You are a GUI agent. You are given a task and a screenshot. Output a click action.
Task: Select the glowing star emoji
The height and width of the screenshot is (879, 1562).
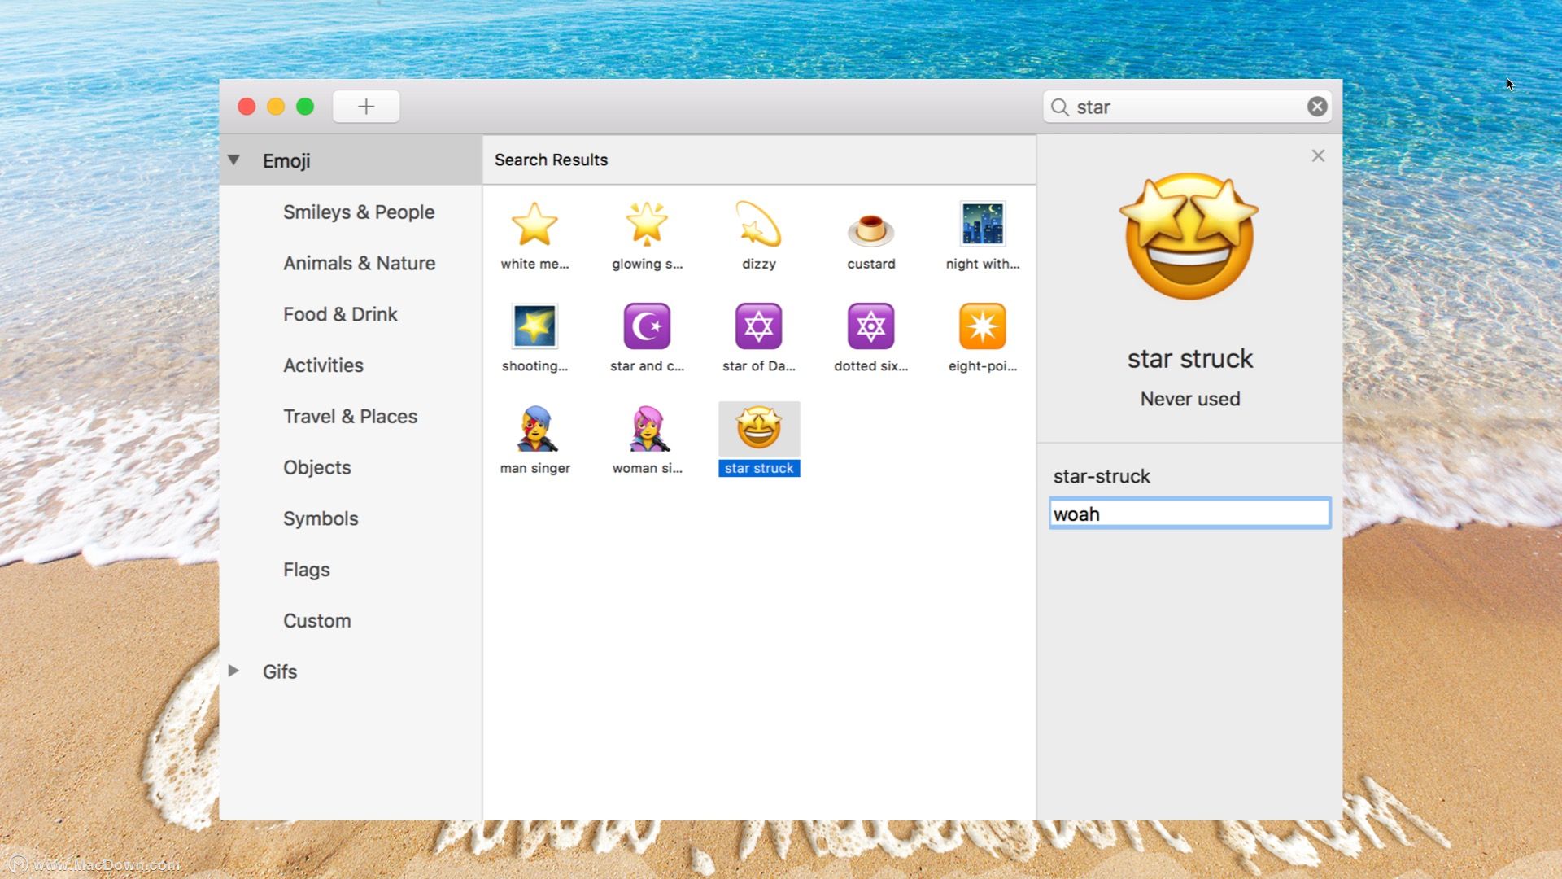(647, 225)
